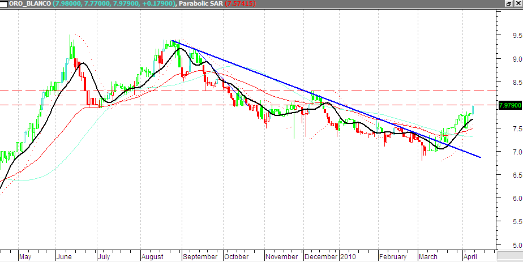Screen dimensions: 523x262
Task: Click the September label on time axis
Action: pos(200,256)
